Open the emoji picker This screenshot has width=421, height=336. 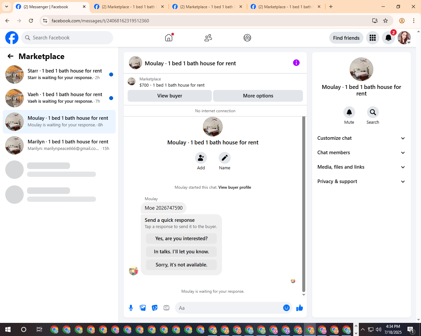coord(286,308)
